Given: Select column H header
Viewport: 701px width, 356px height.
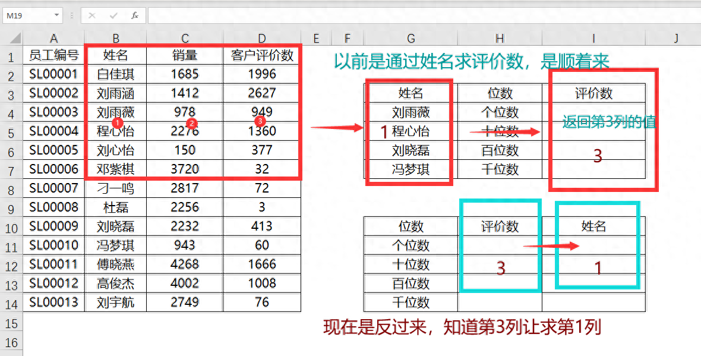Looking at the screenshot, I should [500, 39].
